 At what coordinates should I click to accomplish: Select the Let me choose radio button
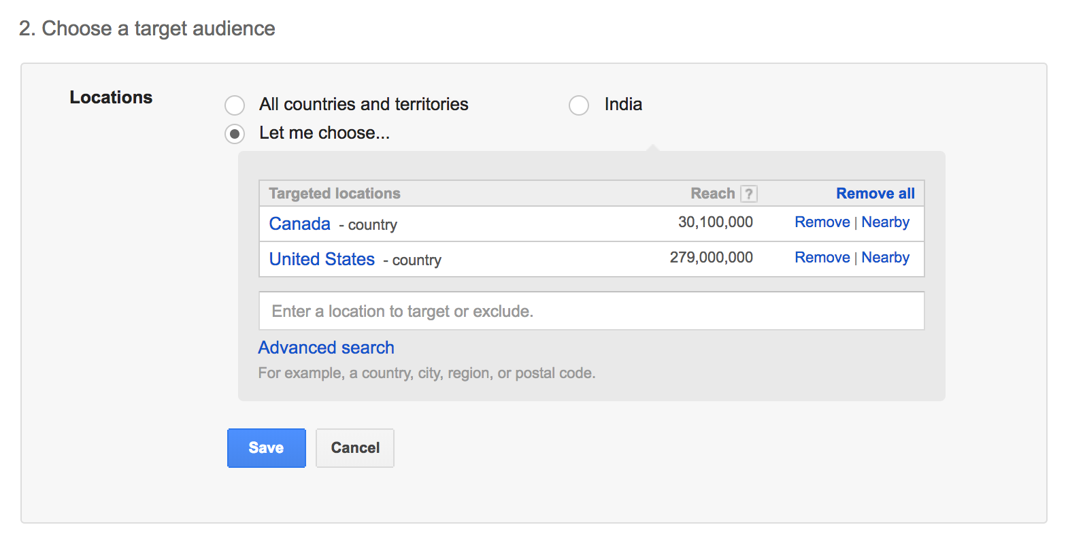(235, 134)
